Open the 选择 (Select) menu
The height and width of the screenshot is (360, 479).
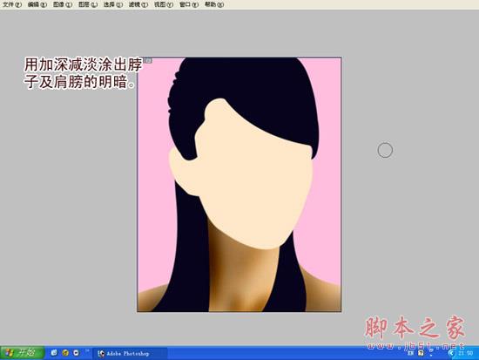[113, 4]
